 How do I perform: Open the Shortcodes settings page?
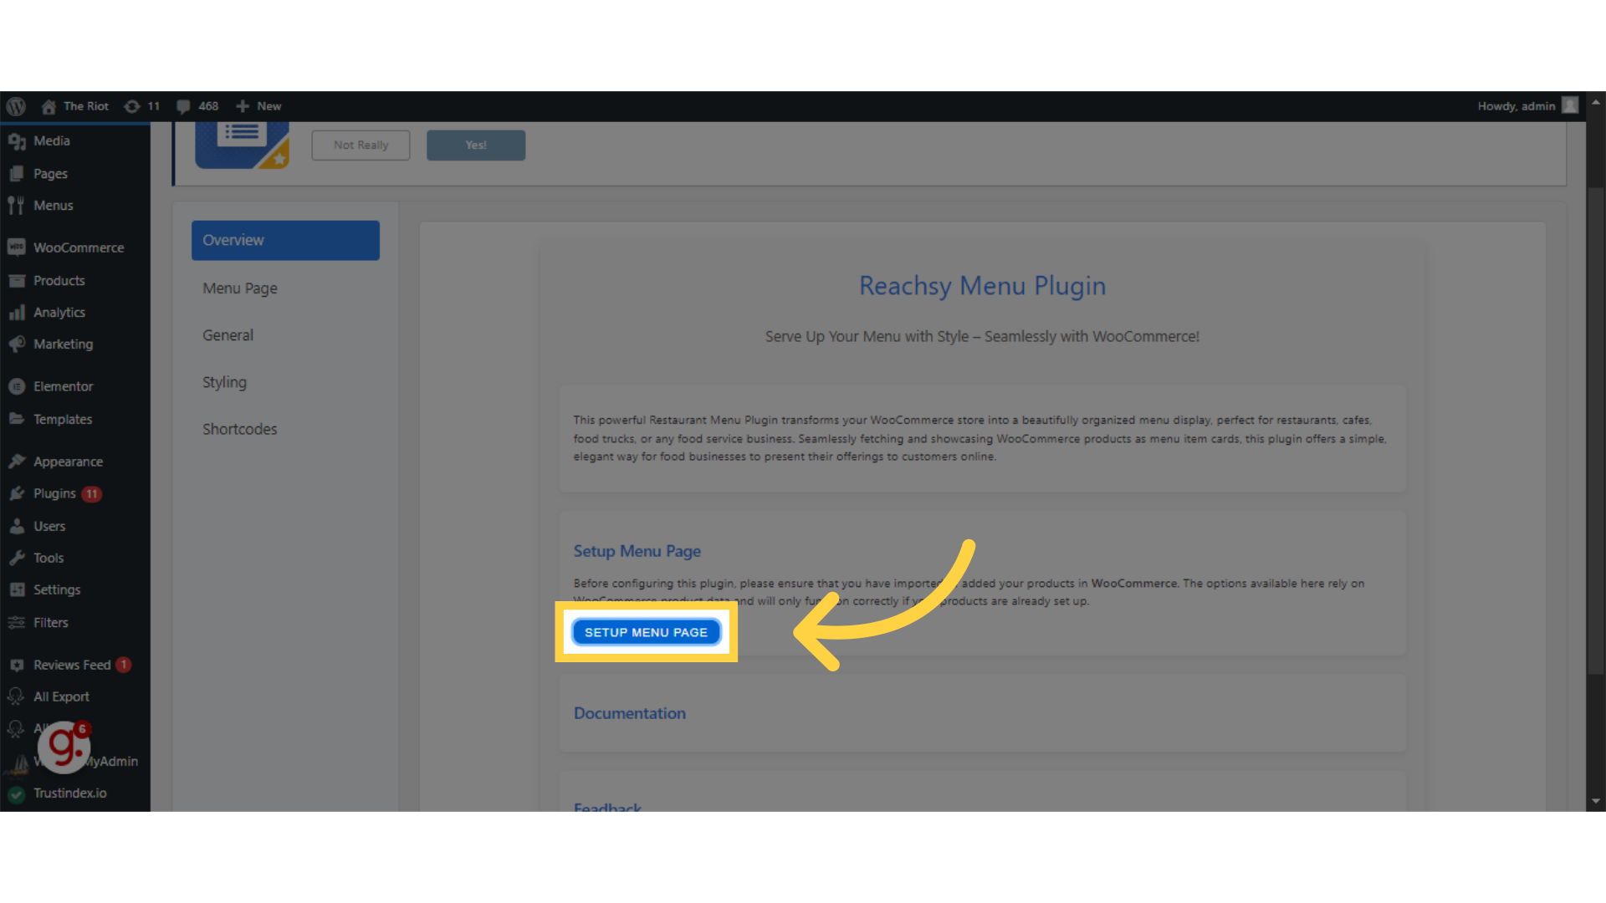tap(239, 429)
